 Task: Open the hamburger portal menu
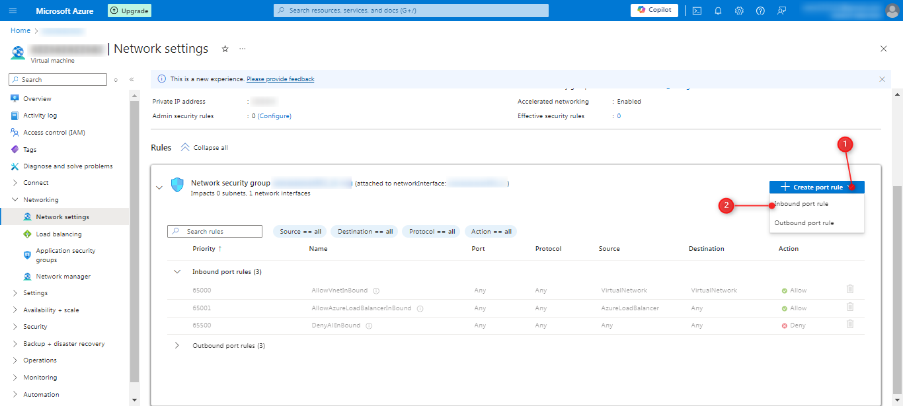(x=13, y=11)
